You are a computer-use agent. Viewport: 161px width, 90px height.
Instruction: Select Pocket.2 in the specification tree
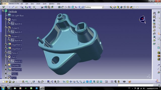(x=15, y=36)
